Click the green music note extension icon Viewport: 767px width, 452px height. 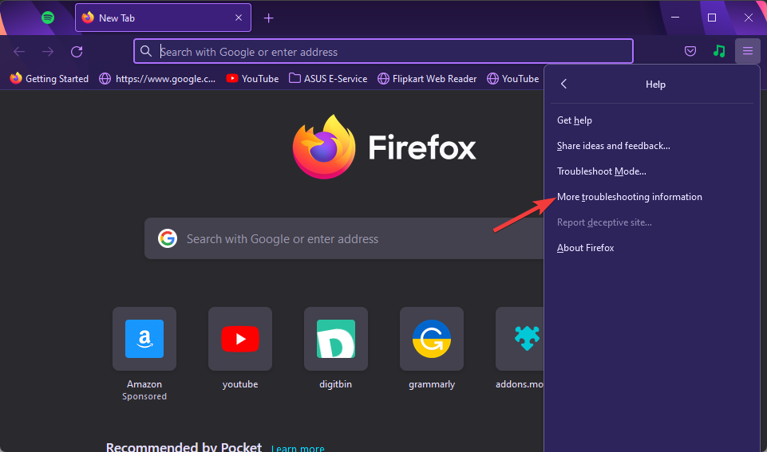click(719, 51)
